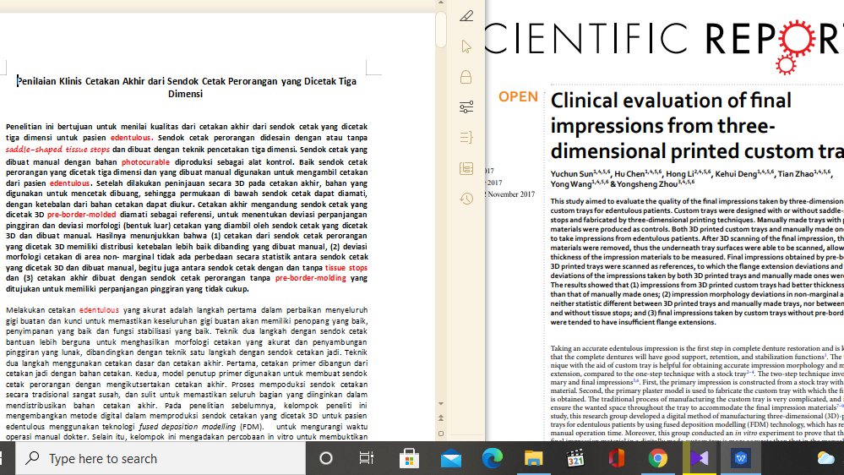Open Media Player Classic 321 icon

(x=574, y=458)
